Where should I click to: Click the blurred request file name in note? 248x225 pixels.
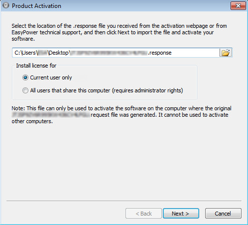51,115
